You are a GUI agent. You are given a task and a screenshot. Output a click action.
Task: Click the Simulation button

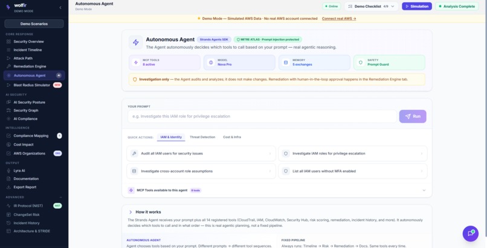coord(417,6)
